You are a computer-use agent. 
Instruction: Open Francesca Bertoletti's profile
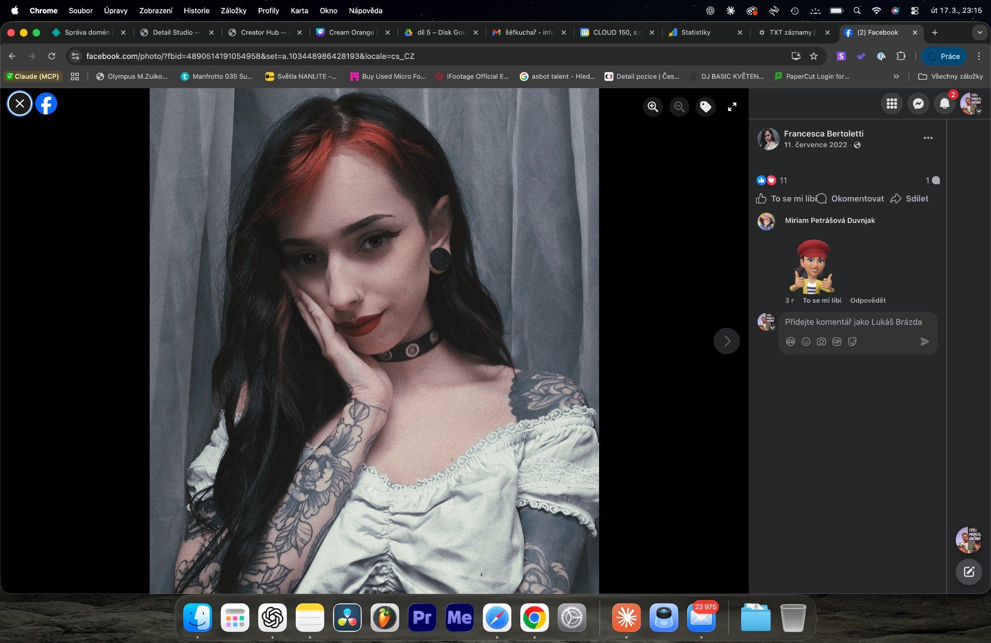(x=824, y=133)
